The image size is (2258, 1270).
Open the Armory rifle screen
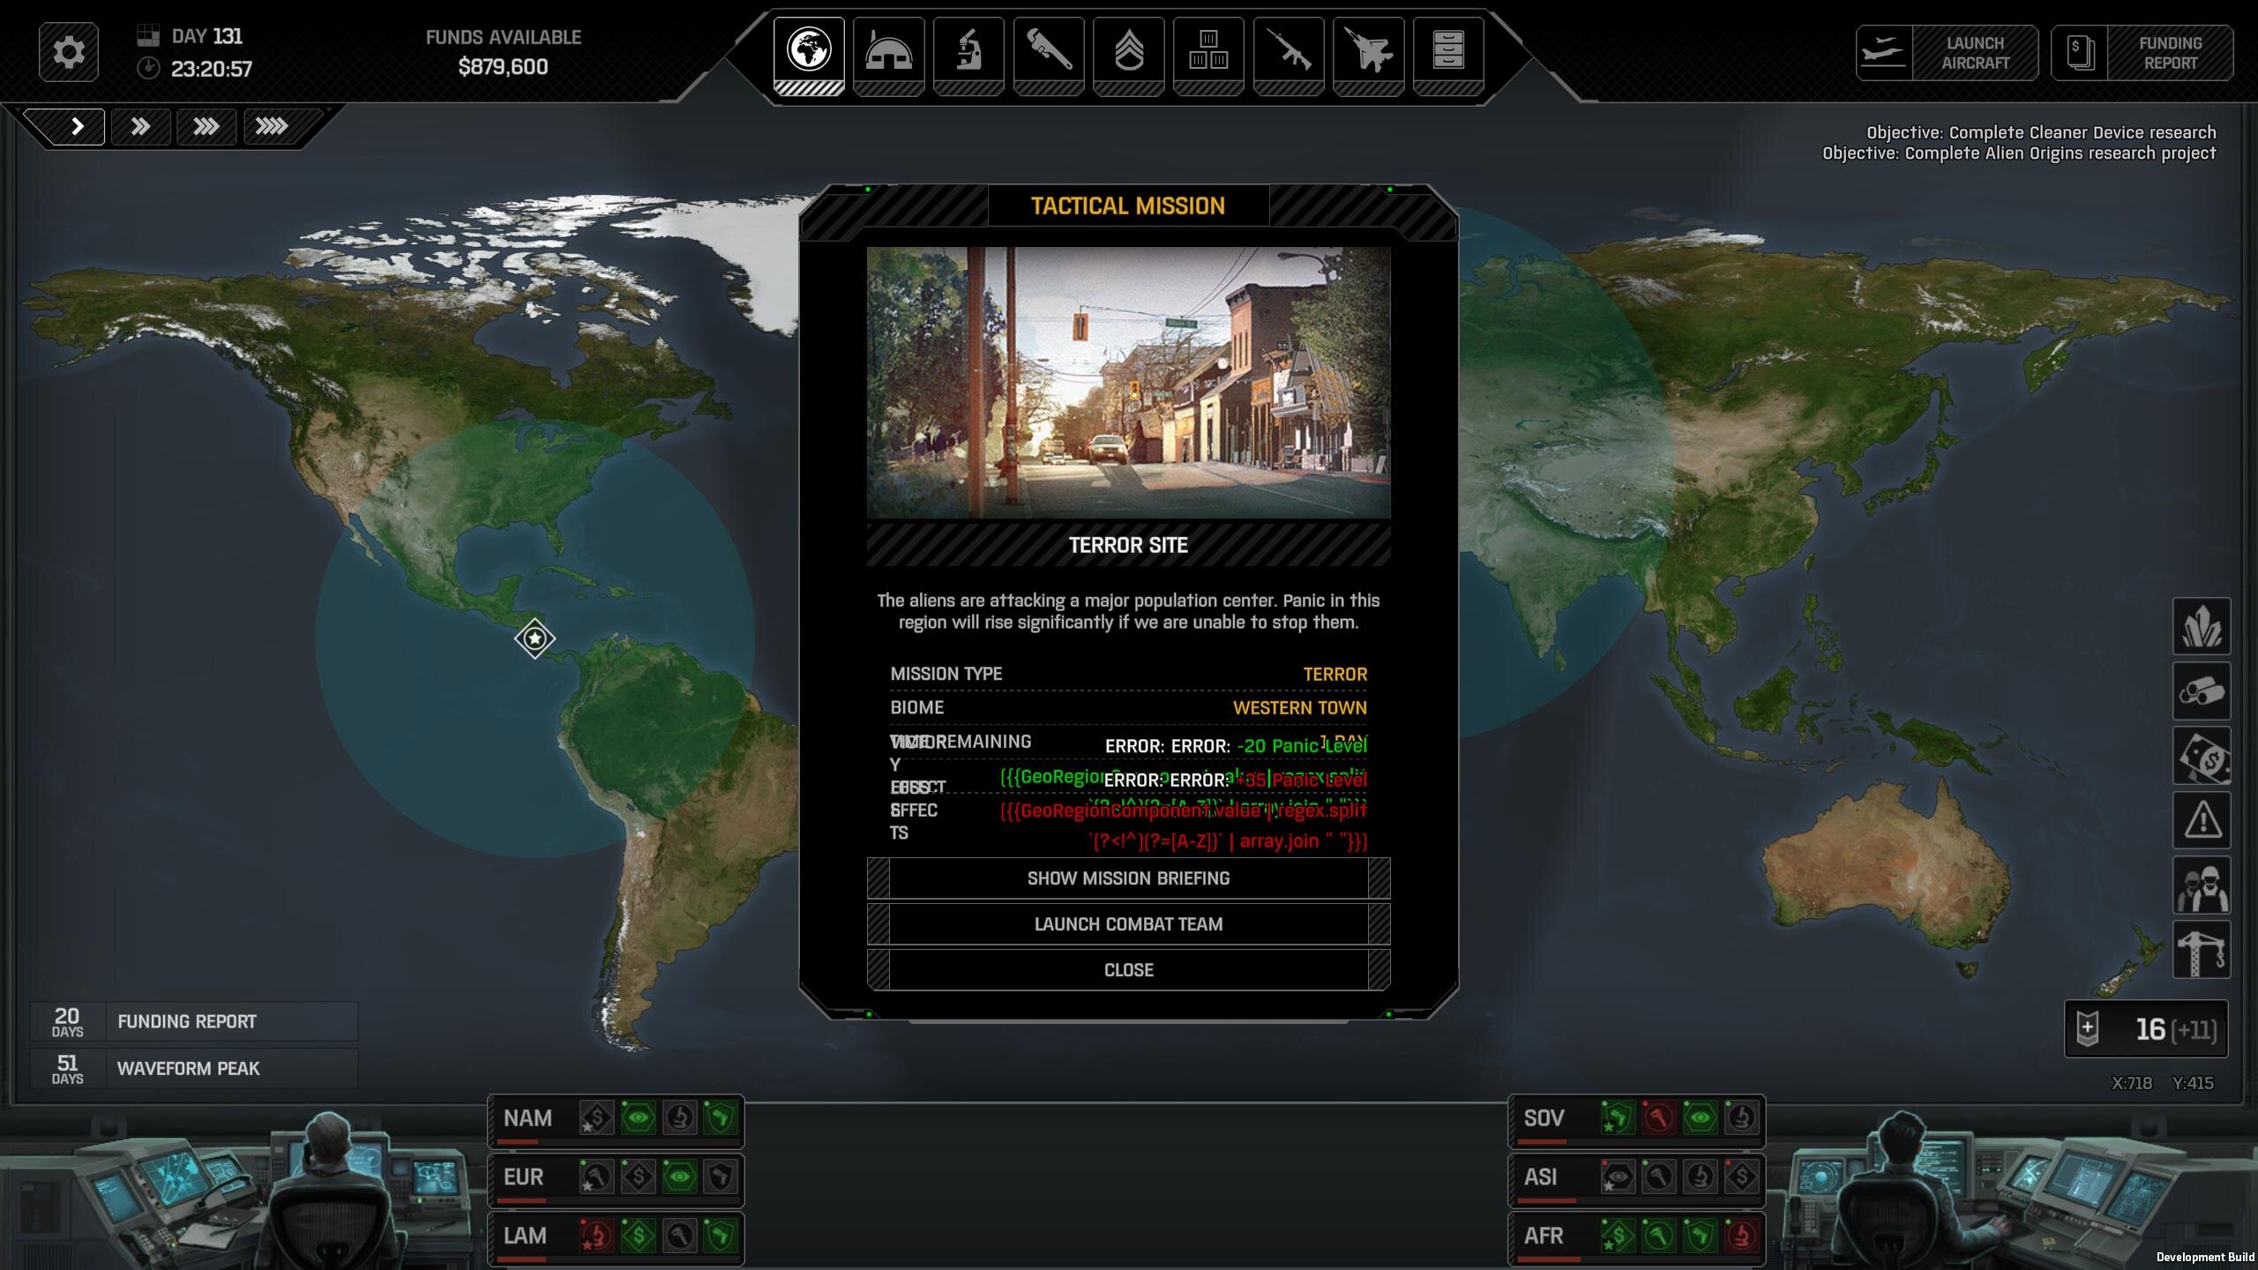pos(1288,51)
